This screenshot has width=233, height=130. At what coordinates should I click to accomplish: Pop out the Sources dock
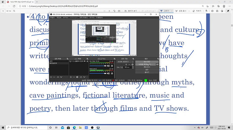tap(87, 59)
